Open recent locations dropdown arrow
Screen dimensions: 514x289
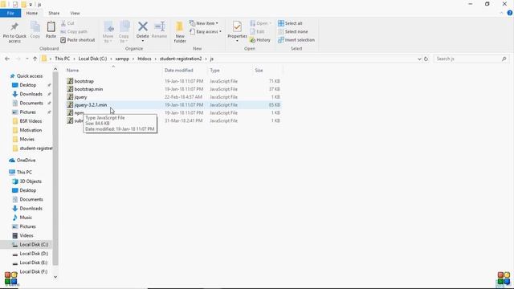coord(27,59)
